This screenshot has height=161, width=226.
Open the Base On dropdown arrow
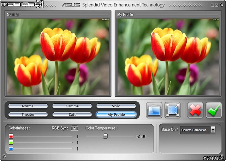tap(213, 130)
